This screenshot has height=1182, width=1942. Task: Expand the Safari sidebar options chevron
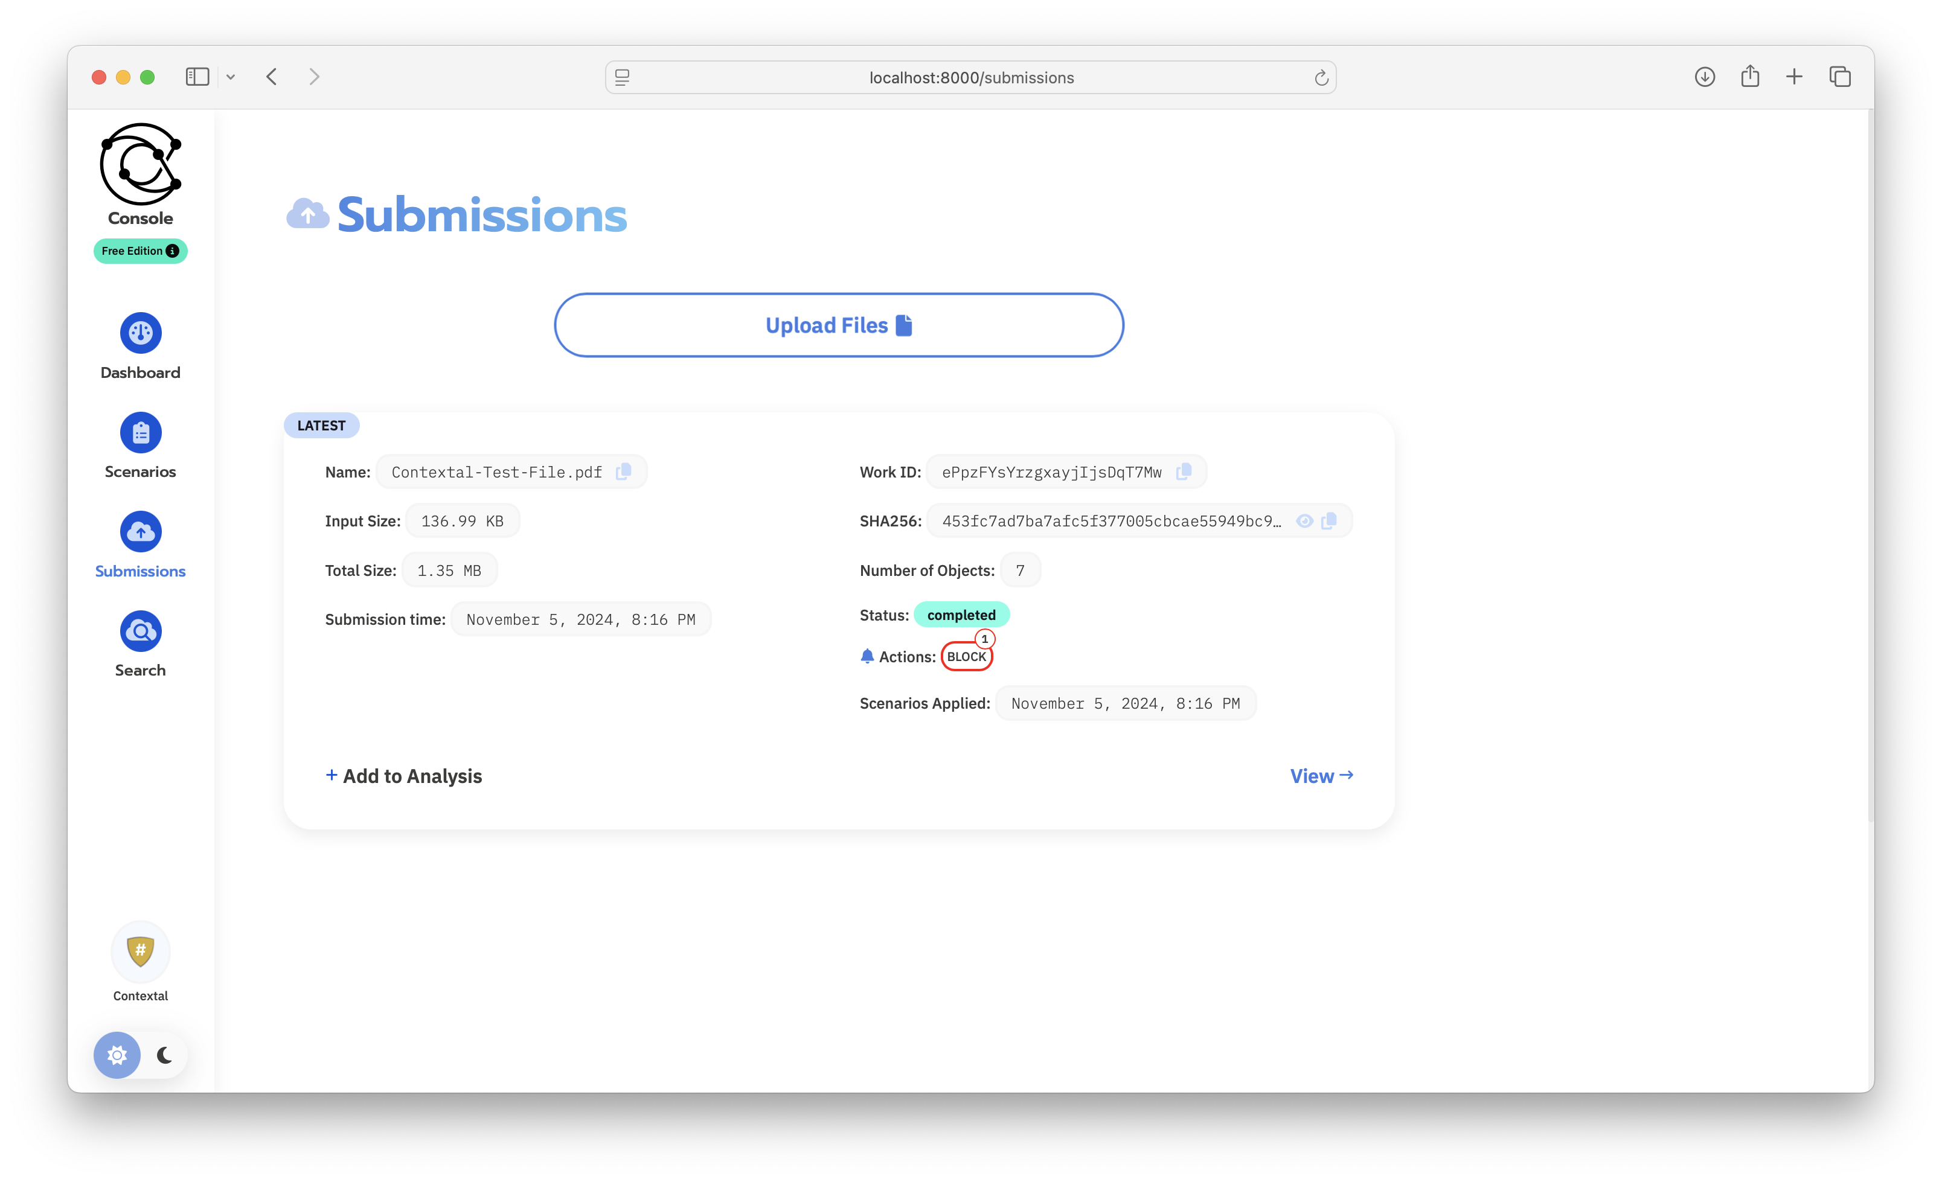pos(231,77)
